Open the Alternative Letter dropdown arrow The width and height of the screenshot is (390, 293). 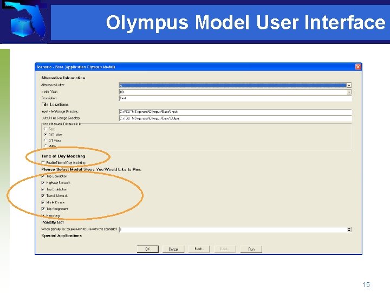(349, 86)
